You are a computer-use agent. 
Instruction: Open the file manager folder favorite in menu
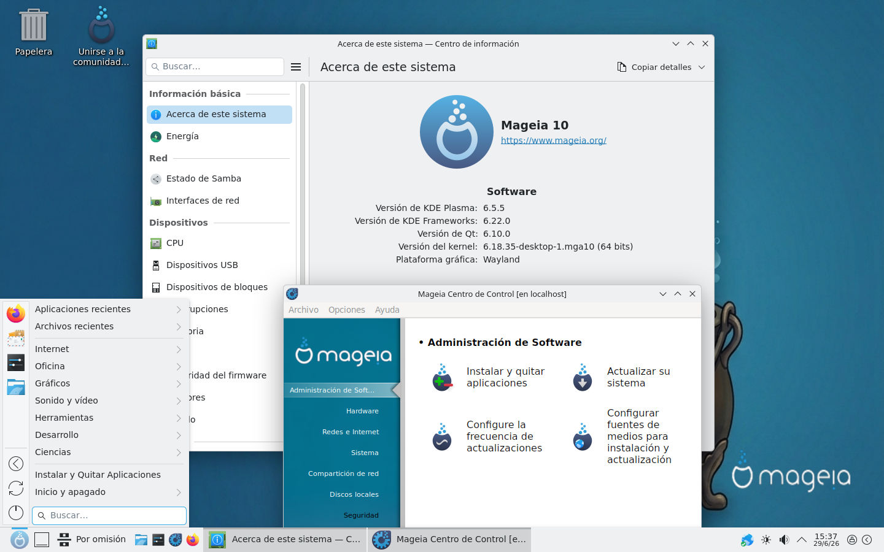(x=16, y=387)
